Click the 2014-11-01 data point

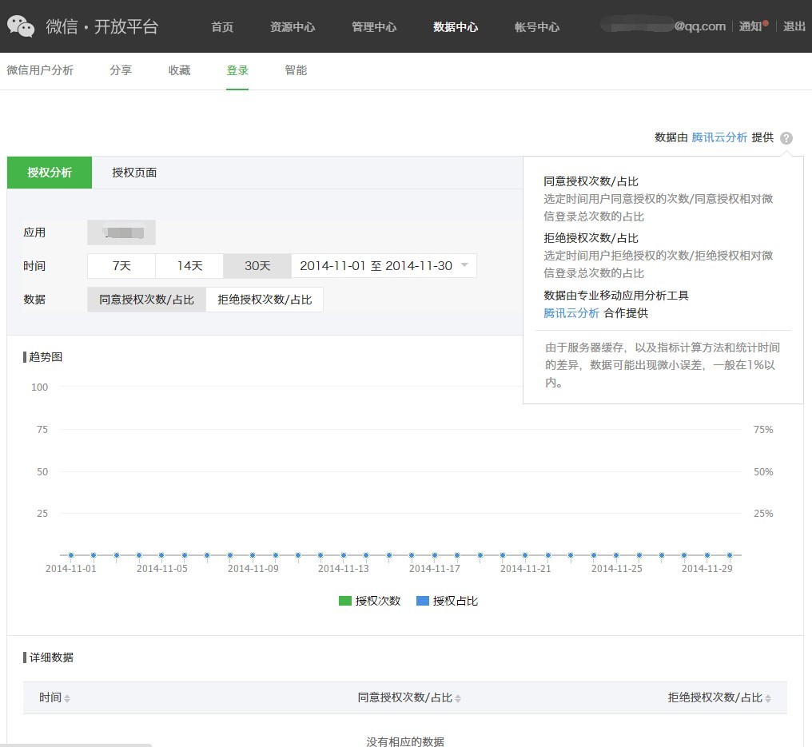[71, 555]
